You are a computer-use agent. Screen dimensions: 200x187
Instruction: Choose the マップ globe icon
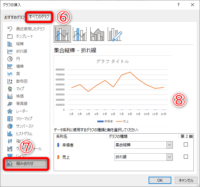click(10, 89)
